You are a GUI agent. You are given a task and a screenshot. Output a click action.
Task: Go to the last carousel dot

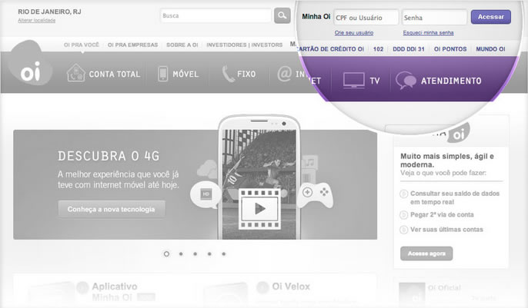point(223,253)
